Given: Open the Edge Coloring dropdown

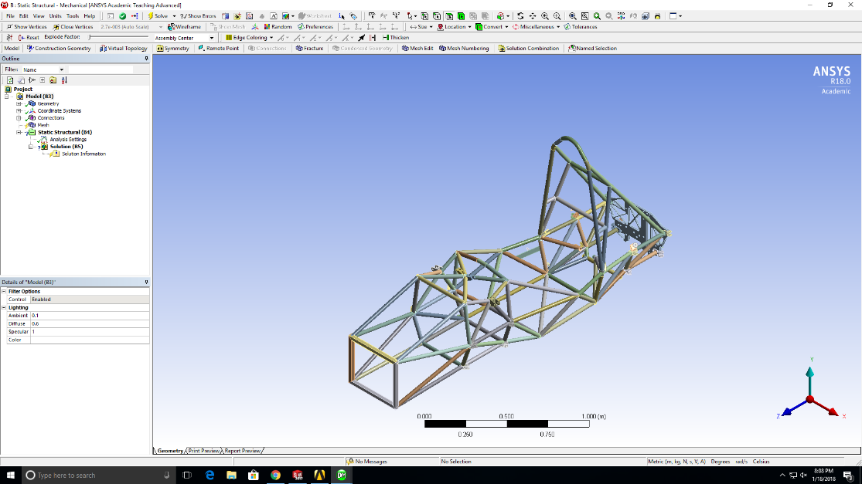Looking at the screenshot, I should 249,38.
